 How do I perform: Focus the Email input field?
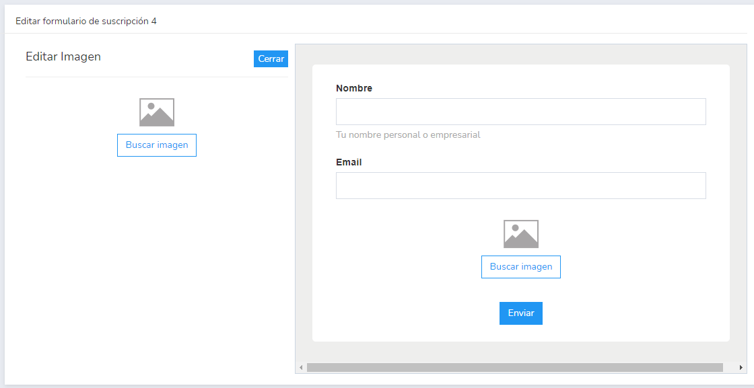tap(521, 186)
